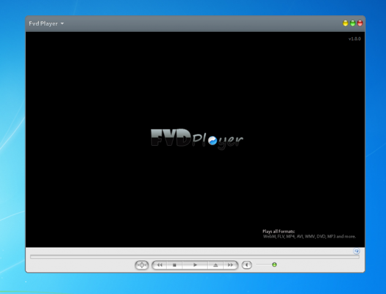The image size is (386, 294).
Task: Open a file with the eject button
Action: point(216,265)
